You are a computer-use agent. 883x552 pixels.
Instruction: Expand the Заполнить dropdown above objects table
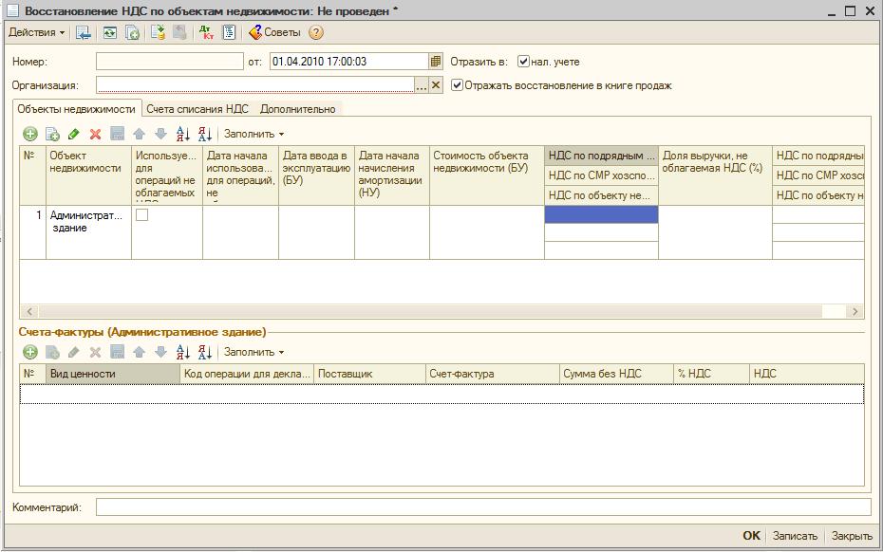[254, 134]
